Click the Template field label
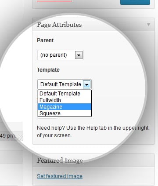Viewport: 158px width, 186px height. tap(48, 70)
